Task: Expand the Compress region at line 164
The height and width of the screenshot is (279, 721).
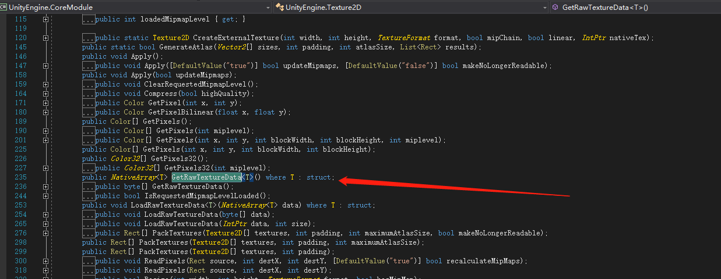Action: [45, 94]
